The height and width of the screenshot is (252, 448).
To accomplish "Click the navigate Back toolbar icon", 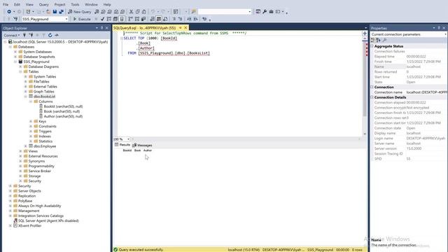I will pos(9,12).
